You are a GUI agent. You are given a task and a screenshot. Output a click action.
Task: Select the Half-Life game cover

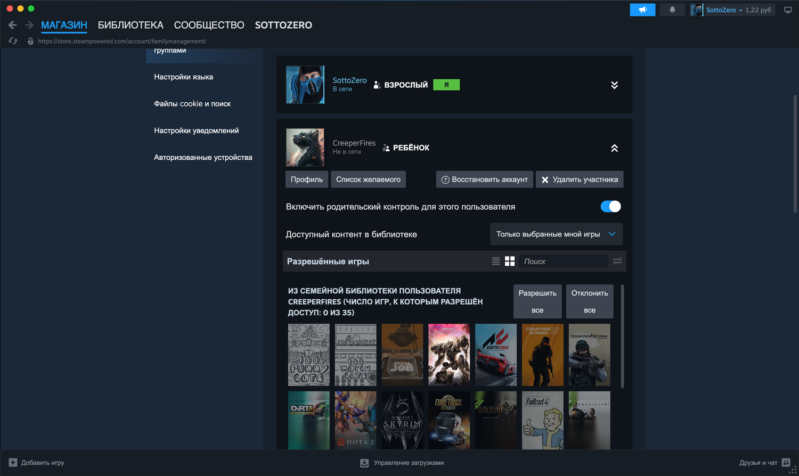[x=590, y=420]
